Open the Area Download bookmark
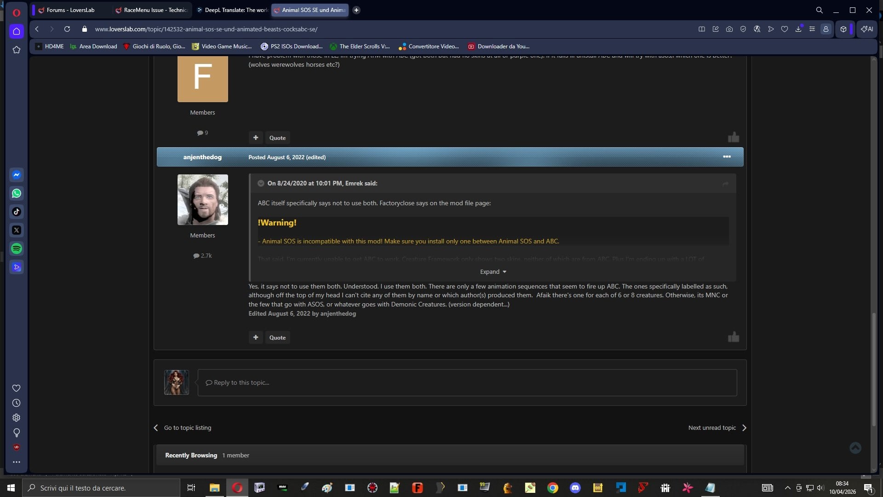 93,46
